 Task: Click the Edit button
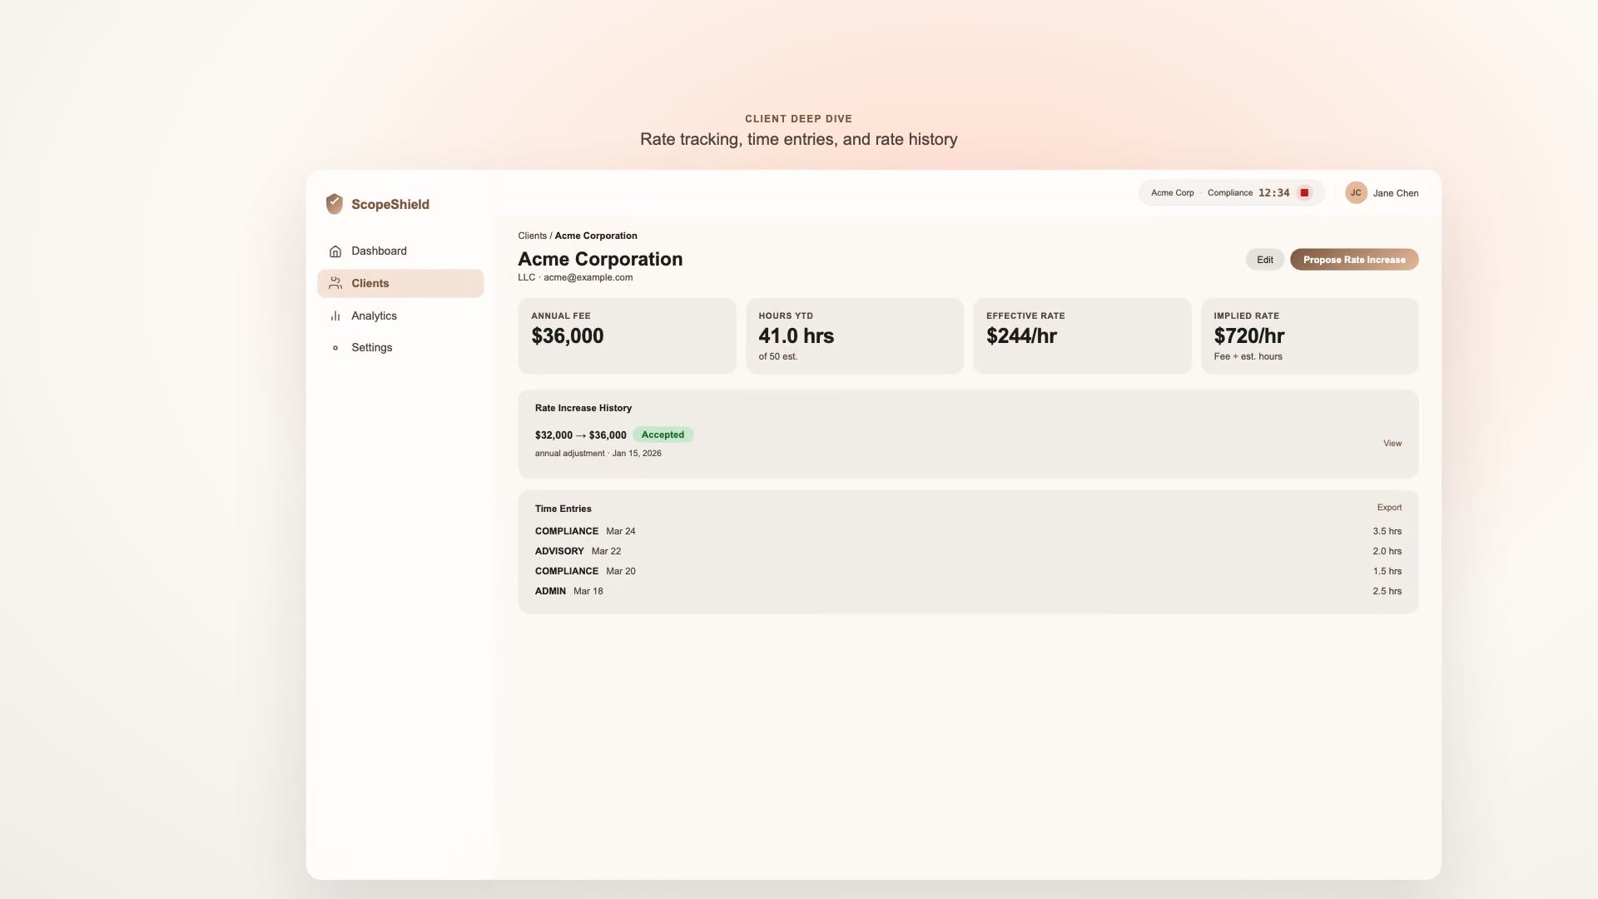(x=1264, y=260)
